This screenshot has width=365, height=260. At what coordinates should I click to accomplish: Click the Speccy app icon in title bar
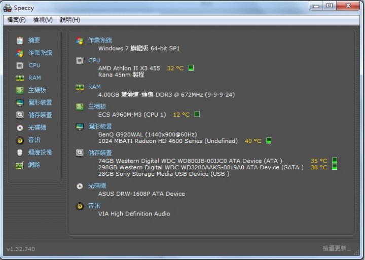[8, 8]
